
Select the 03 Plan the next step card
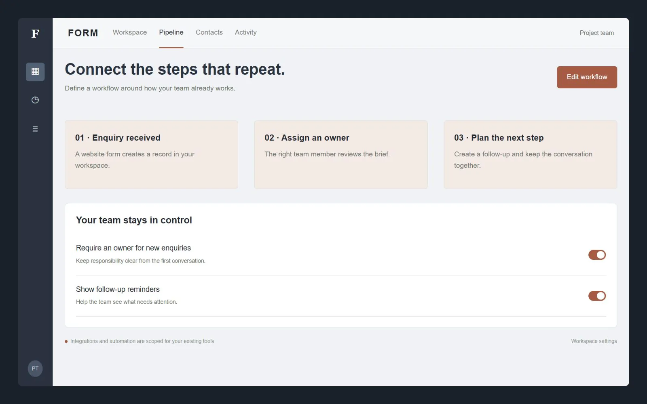tap(531, 154)
